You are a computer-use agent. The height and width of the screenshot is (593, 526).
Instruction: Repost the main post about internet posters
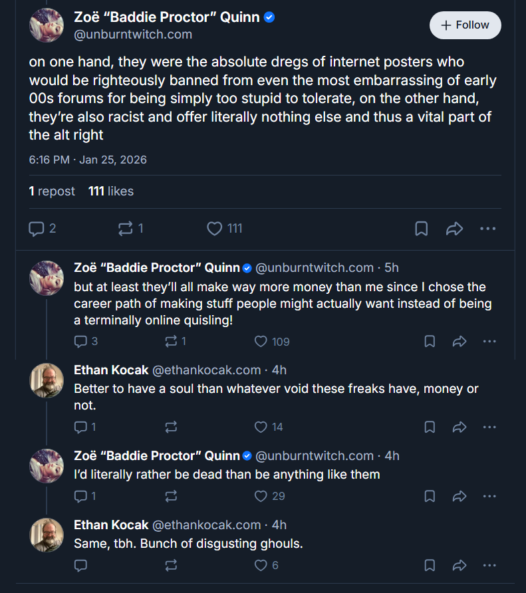130,229
